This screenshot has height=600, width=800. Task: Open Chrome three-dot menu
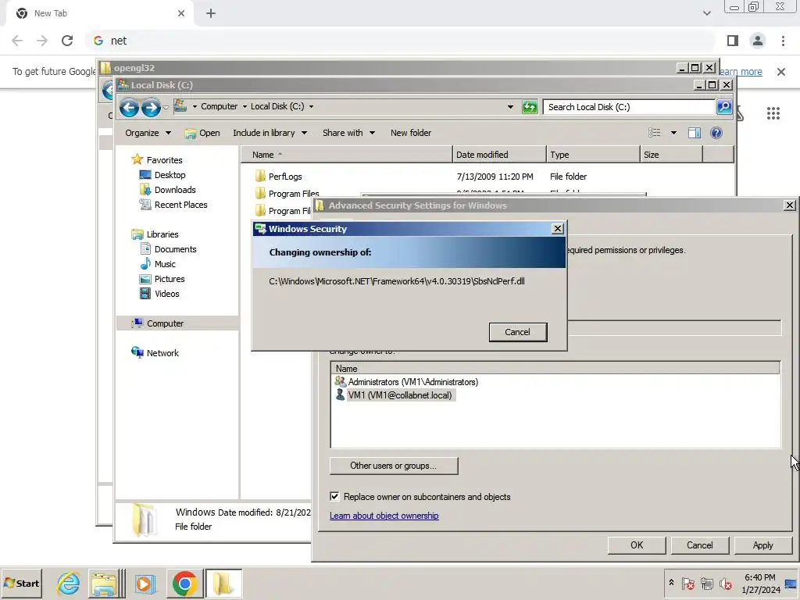[x=783, y=41]
